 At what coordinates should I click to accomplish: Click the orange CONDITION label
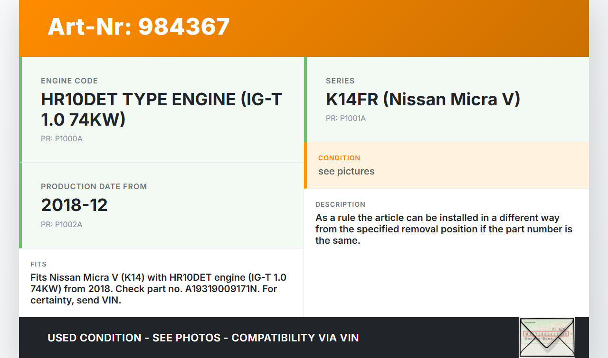point(339,158)
